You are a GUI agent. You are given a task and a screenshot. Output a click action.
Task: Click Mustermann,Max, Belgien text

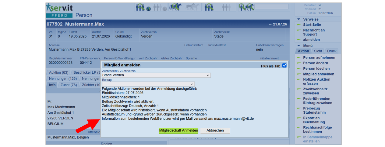[68, 137]
